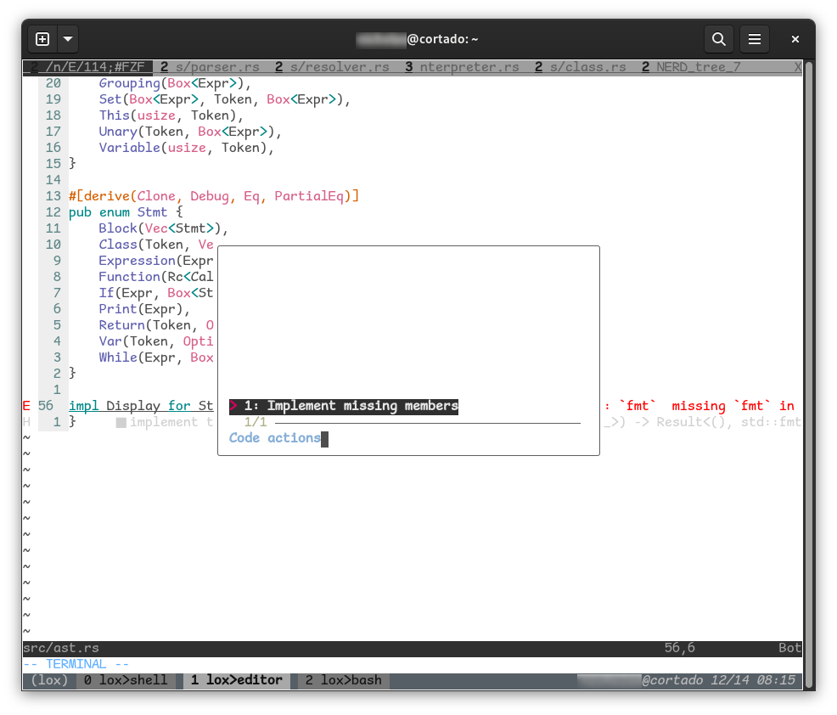Click the Unary(Token, Box<Expr>) variant
The height and width of the screenshot is (715, 837).
point(190,132)
